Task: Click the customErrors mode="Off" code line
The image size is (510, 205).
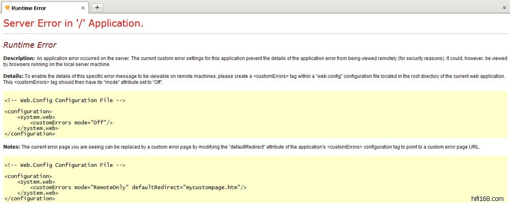Action: click(71, 123)
